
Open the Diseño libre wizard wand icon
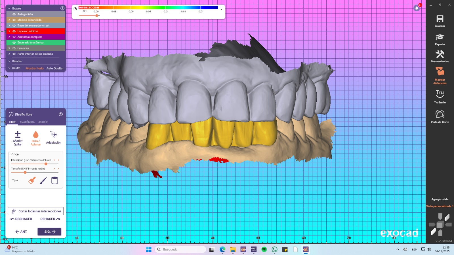tap(11, 114)
